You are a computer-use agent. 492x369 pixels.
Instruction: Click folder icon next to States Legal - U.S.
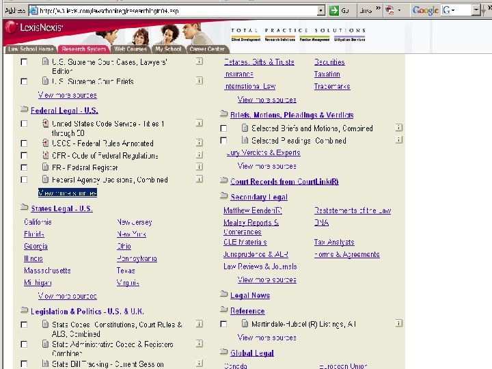[24, 207]
